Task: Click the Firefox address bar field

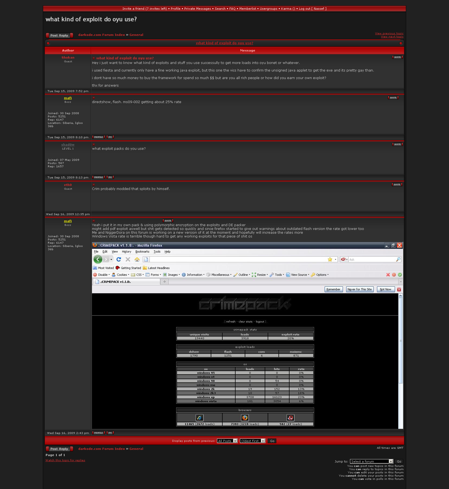Action: [237, 259]
